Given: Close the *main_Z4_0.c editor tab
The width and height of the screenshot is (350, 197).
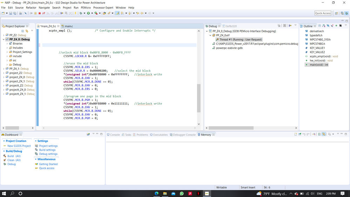Looking at the screenshot, I should click(58, 26).
